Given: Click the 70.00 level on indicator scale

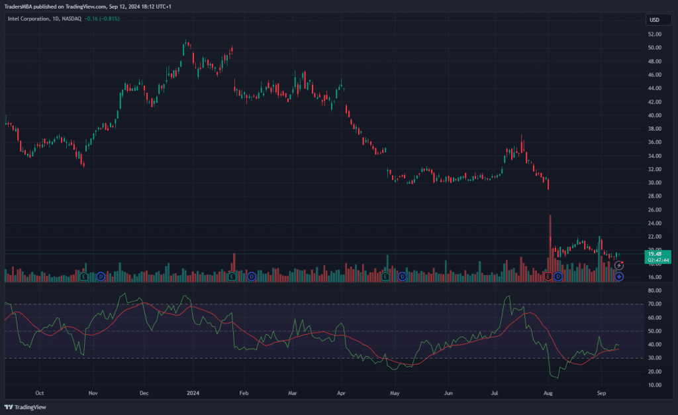Looking at the screenshot, I should point(654,304).
